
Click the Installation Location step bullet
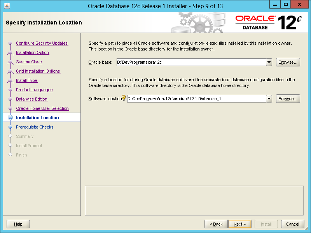click(10, 118)
